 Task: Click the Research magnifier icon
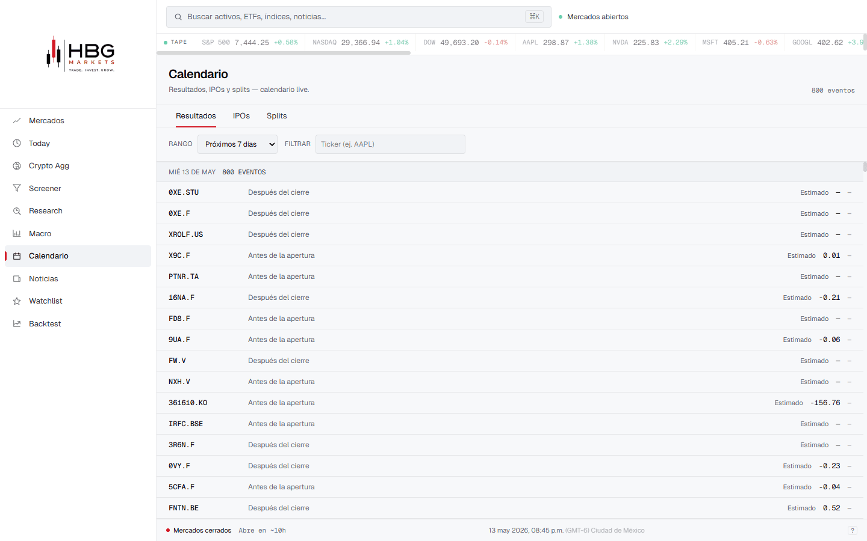click(17, 211)
